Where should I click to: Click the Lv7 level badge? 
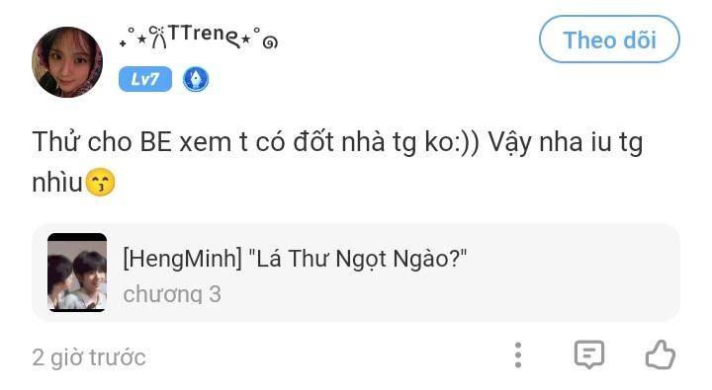click(145, 79)
